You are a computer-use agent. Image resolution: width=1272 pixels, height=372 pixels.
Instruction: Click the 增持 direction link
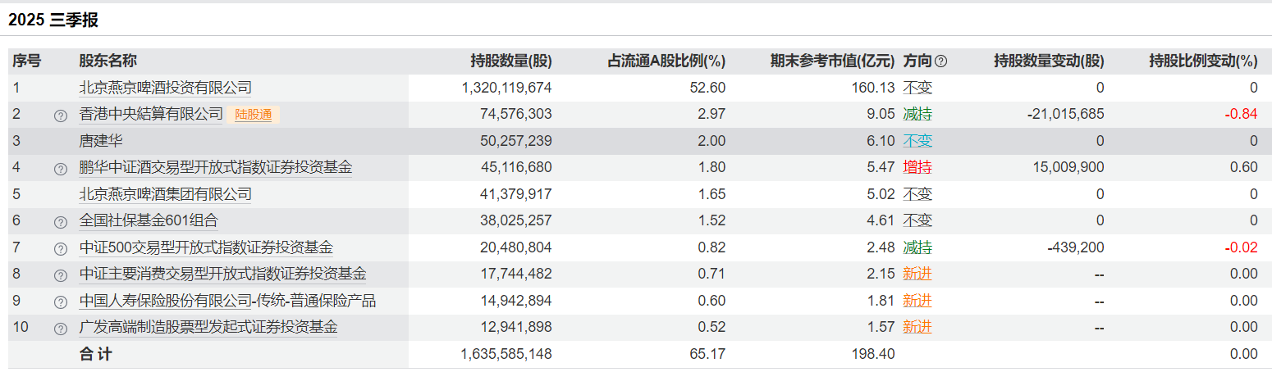[917, 168]
